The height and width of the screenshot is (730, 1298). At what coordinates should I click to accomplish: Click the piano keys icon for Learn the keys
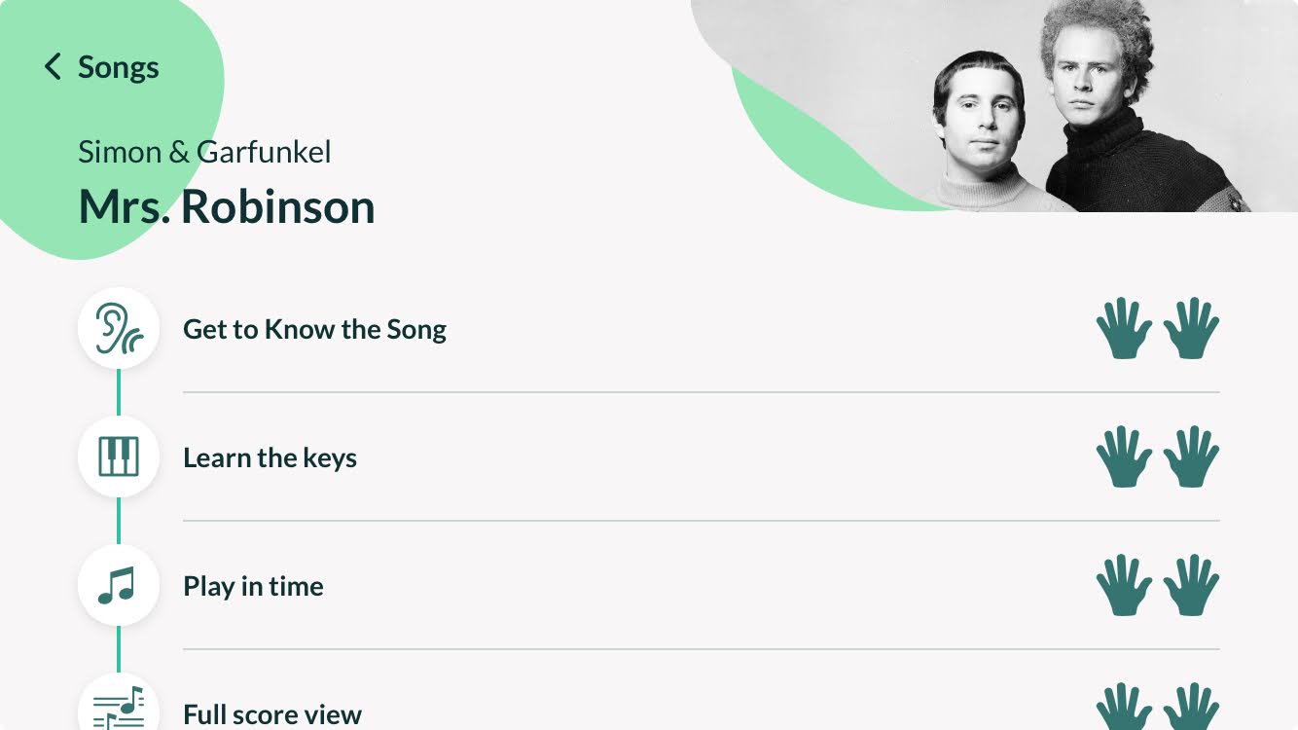tap(119, 456)
